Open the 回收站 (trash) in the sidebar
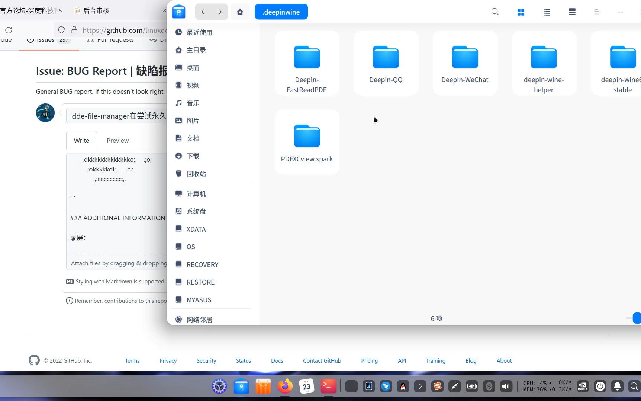641x401 pixels. (196, 173)
